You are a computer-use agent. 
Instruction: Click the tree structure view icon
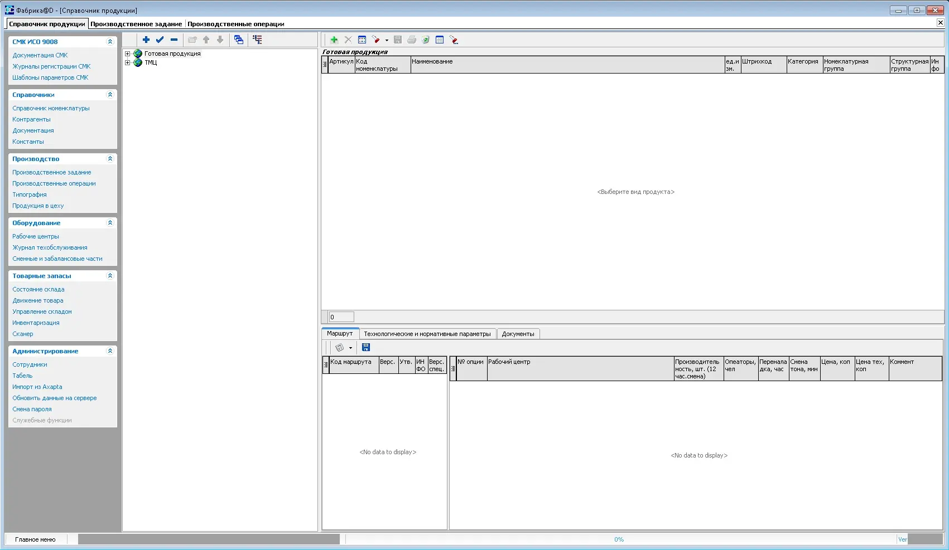coord(257,40)
